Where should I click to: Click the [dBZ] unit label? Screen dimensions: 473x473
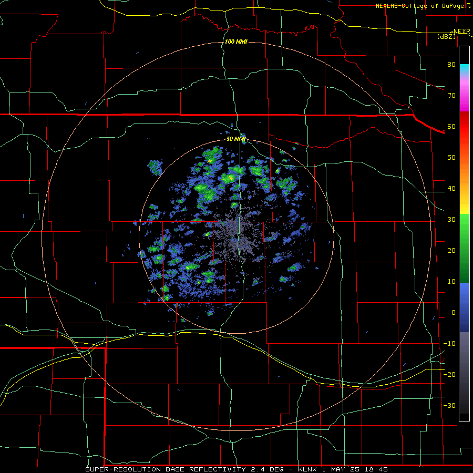point(446,36)
